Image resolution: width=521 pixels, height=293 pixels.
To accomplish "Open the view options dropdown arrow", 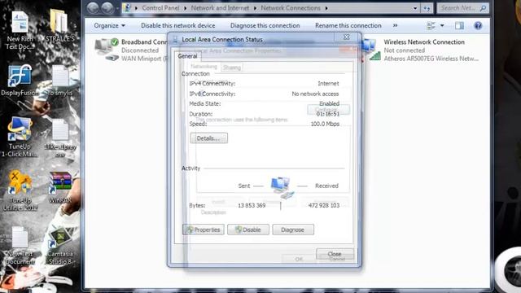I will tap(442, 25).
